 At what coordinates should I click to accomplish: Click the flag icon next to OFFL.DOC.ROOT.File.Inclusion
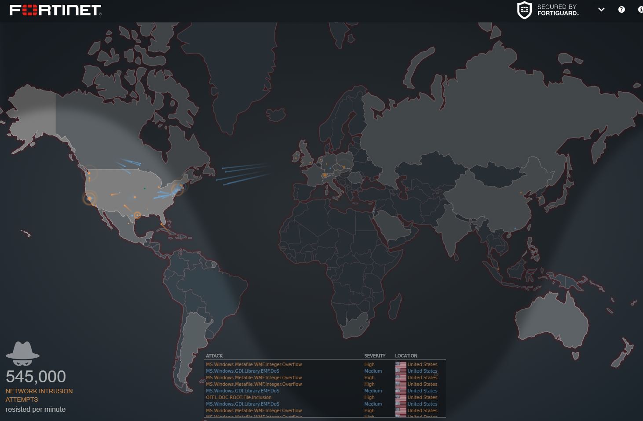coord(401,397)
